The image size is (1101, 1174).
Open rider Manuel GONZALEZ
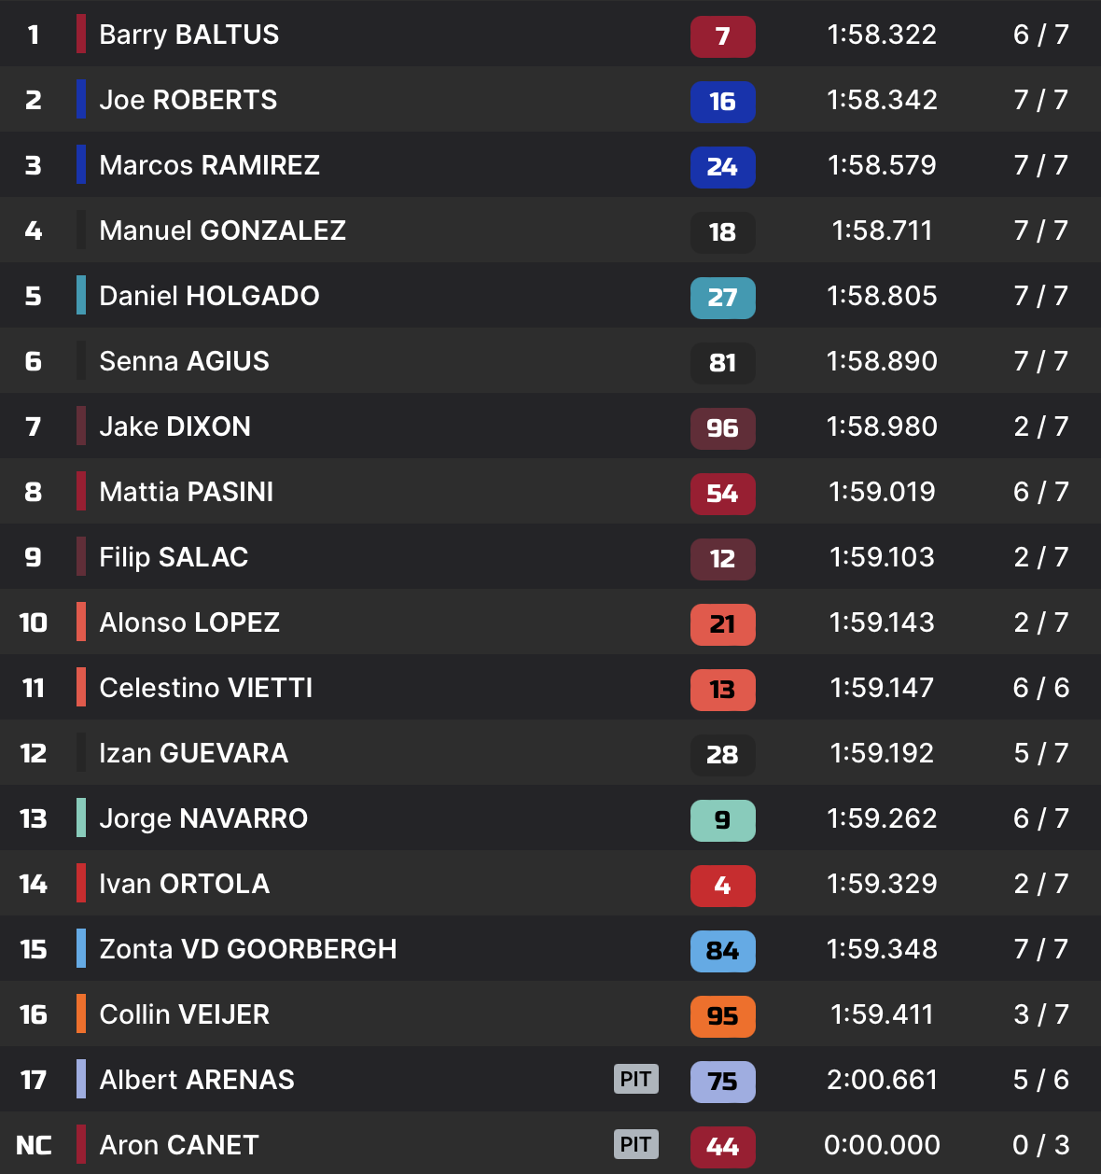(x=222, y=231)
